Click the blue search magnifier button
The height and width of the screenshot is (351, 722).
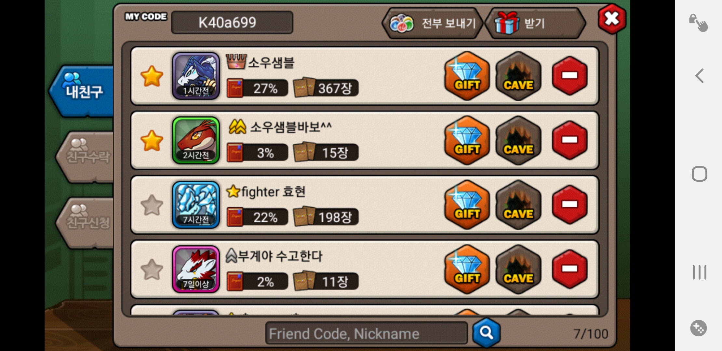(486, 332)
